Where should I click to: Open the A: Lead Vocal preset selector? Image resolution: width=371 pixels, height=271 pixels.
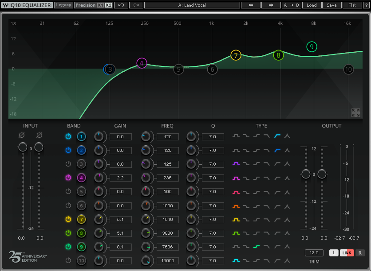point(192,5)
